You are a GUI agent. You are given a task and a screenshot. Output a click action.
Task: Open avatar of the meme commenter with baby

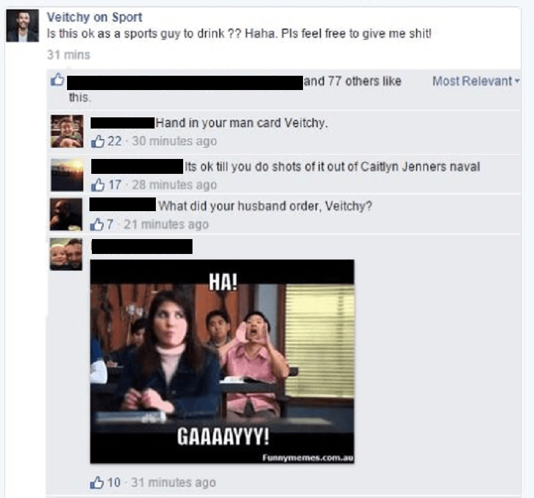pyautogui.click(x=66, y=254)
